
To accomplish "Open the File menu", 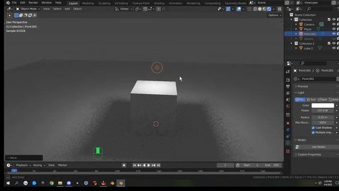I will [14, 3].
